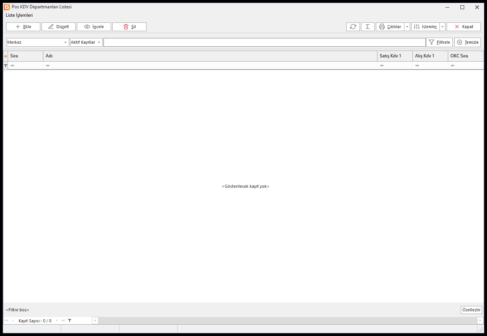This screenshot has height=336, width=487.
Task: Click the Kapat close button
Action: (464, 27)
